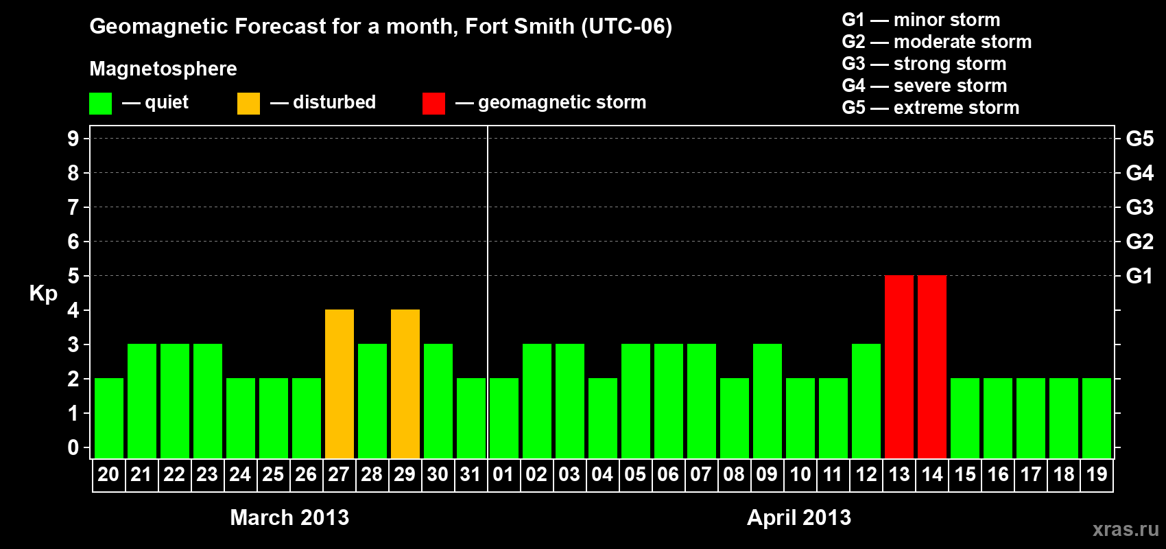
Task: Click the 'G4 — severe storm' legend text
Action: coord(925,86)
